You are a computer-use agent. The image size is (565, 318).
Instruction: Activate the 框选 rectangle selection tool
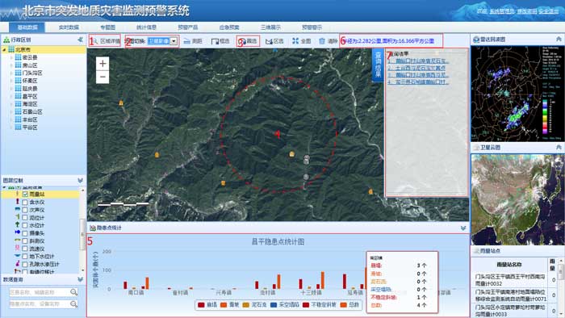pos(220,41)
